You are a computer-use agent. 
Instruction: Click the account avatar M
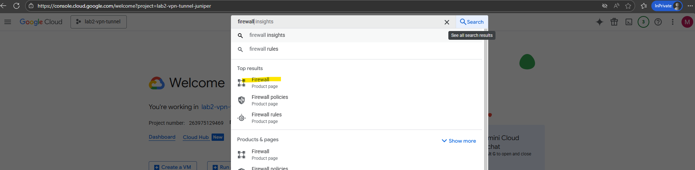pos(687,22)
